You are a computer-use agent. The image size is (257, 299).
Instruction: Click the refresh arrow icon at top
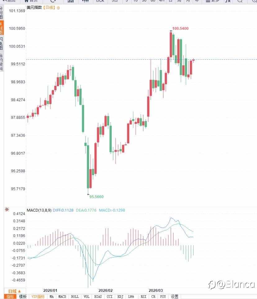pyautogui.click(x=53, y=1)
